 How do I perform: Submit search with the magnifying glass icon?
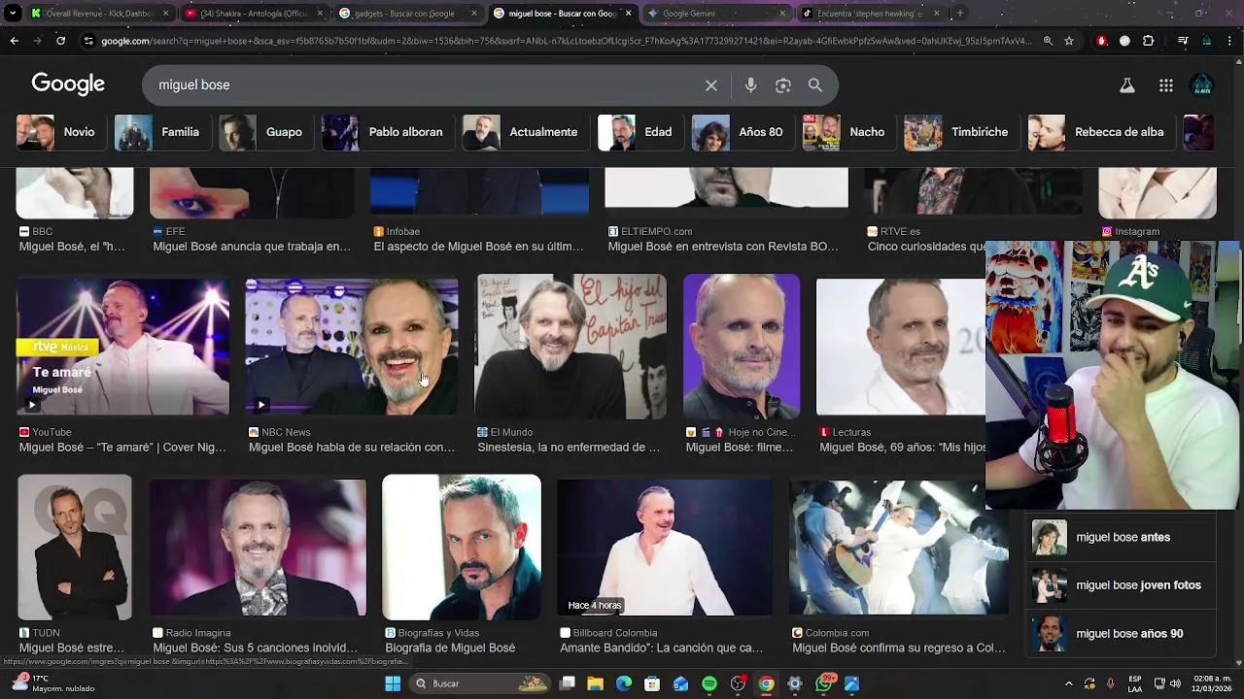coord(815,85)
